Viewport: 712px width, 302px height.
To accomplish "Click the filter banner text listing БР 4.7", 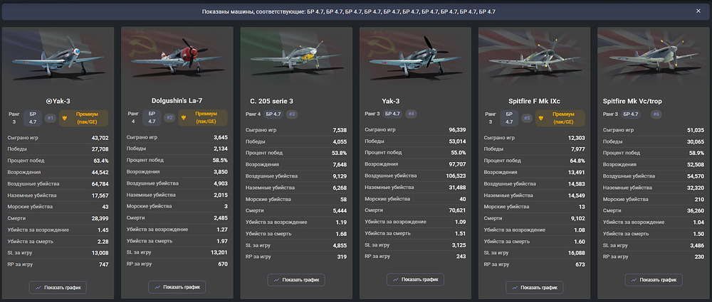I will pos(348,11).
